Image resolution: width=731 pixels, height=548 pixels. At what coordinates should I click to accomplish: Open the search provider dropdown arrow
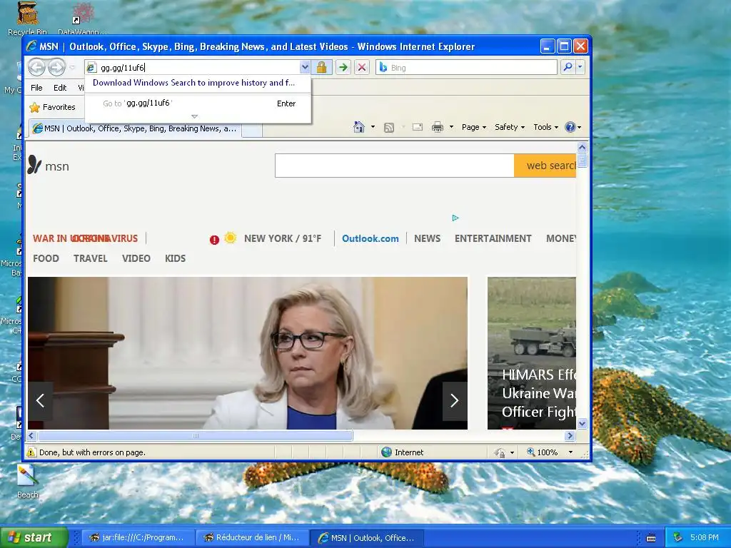(x=580, y=67)
